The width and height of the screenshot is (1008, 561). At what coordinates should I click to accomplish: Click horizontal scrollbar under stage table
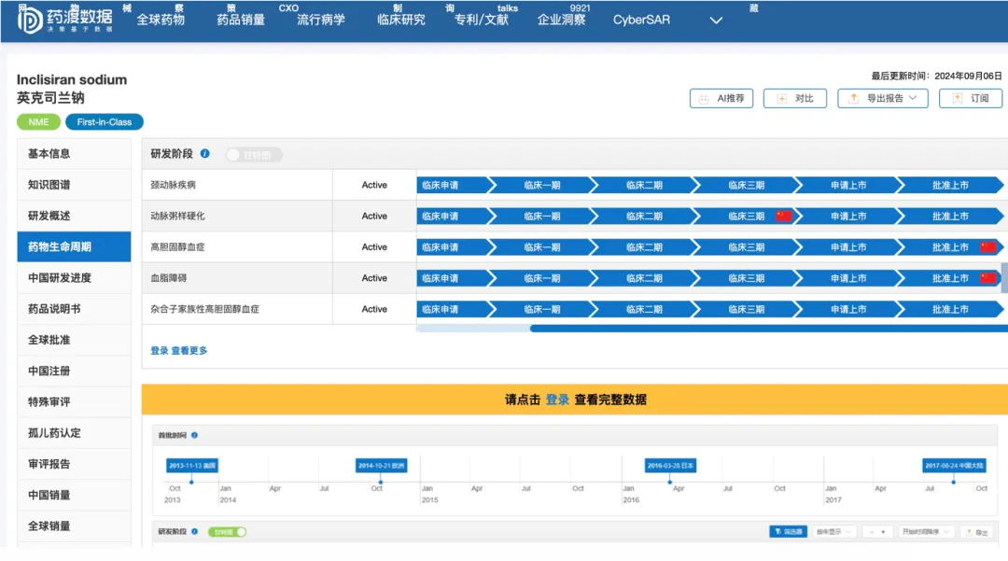(x=767, y=329)
